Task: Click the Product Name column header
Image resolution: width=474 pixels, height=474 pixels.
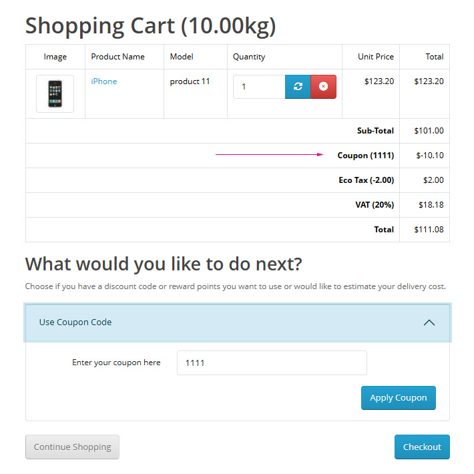Action: 118,57
